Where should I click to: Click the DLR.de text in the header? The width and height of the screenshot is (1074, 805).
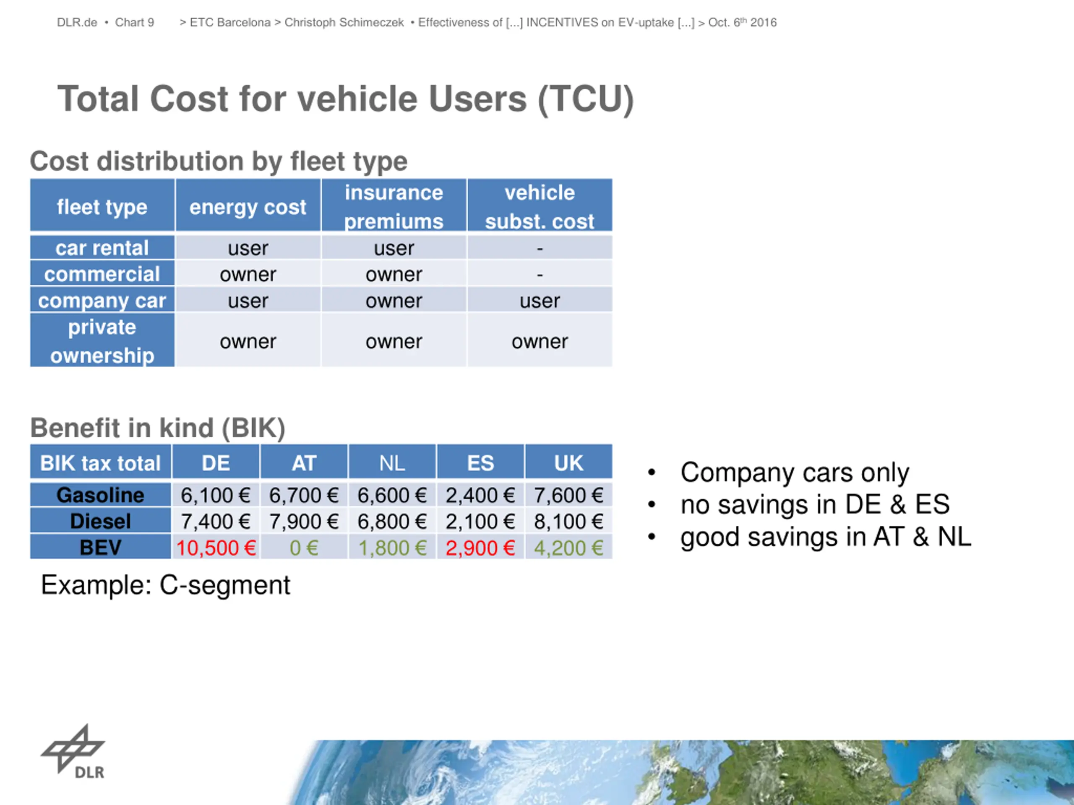77,22
